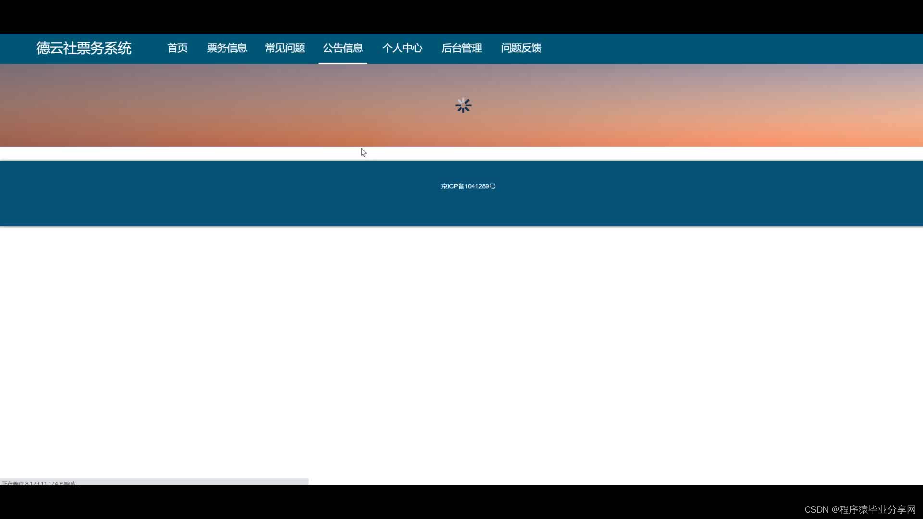Click the white underline below 公告信息
Screen dimensions: 923x519
coord(343,63)
